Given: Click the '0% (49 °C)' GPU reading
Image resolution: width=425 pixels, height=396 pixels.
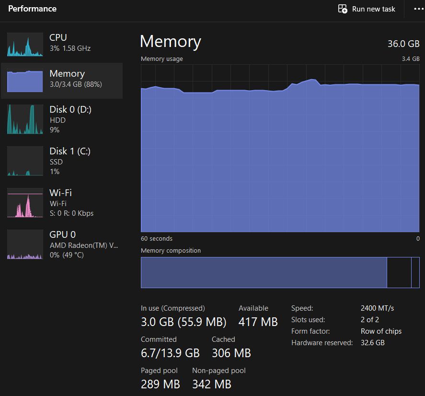Looking at the screenshot, I should (x=67, y=255).
